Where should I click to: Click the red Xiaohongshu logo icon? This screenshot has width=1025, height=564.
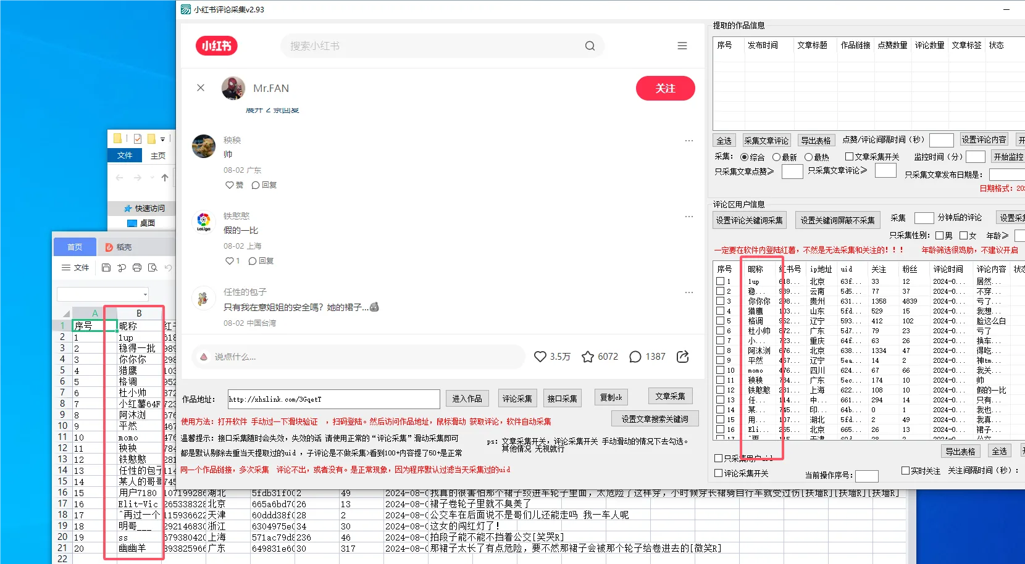pyautogui.click(x=216, y=45)
